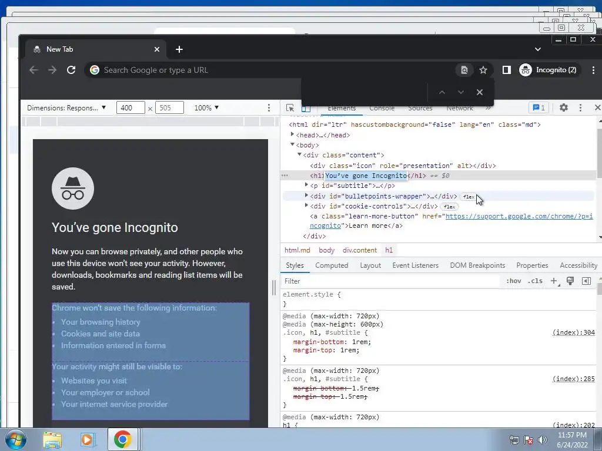This screenshot has height=451, width=602.
Task: Expand the head element node
Action: [292, 134]
